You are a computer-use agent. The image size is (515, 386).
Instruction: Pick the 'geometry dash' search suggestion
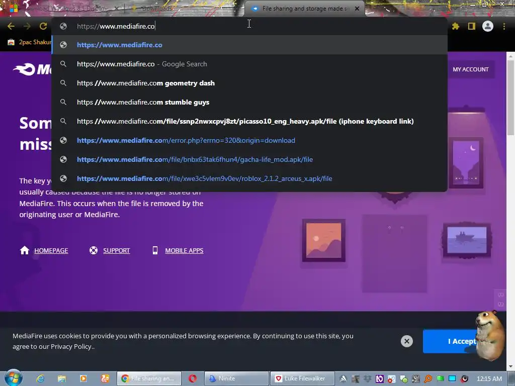pyautogui.click(x=249, y=83)
